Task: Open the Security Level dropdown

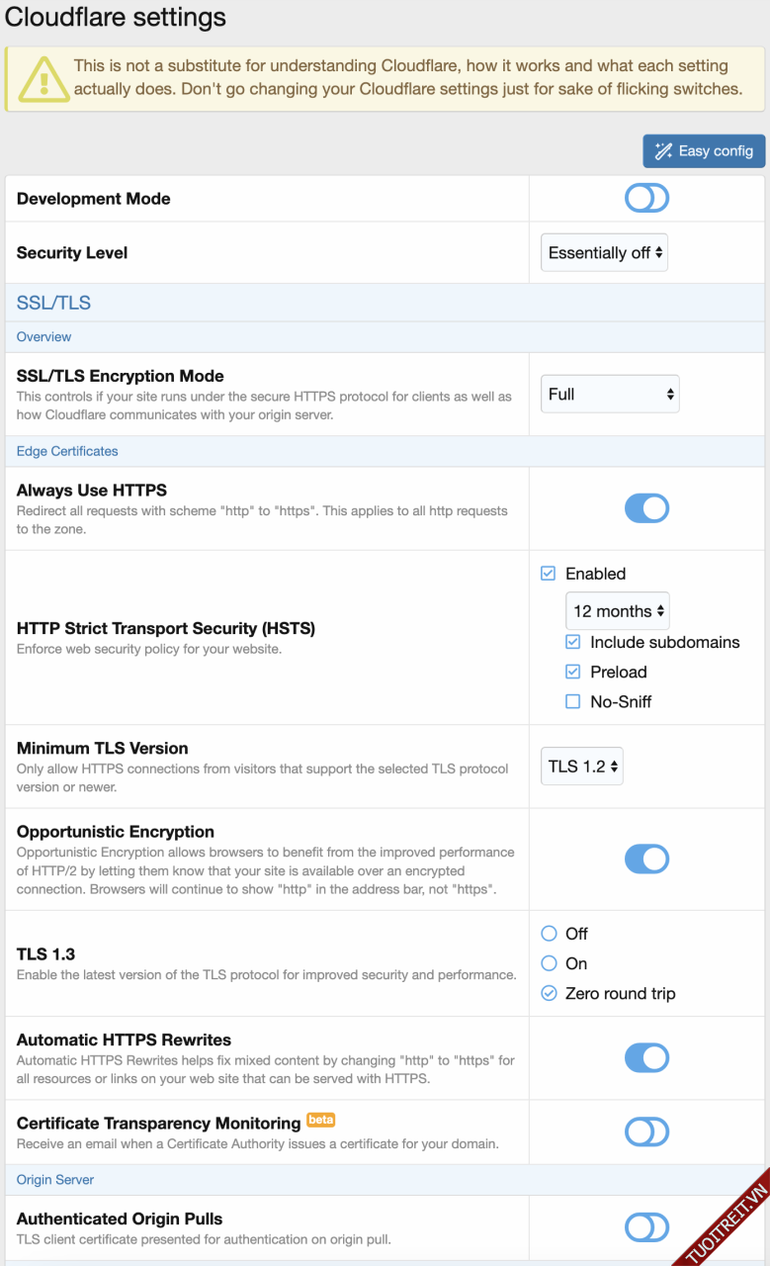Action: pyautogui.click(x=605, y=253)
